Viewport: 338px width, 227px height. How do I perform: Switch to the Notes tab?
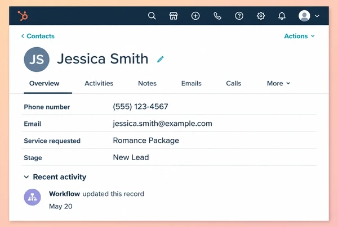[x=147, y=83]
